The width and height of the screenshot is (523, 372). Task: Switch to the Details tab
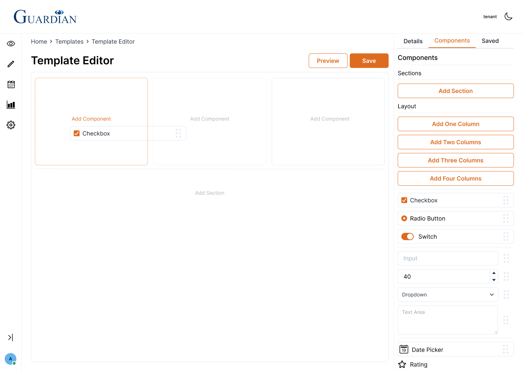(413, 41)
